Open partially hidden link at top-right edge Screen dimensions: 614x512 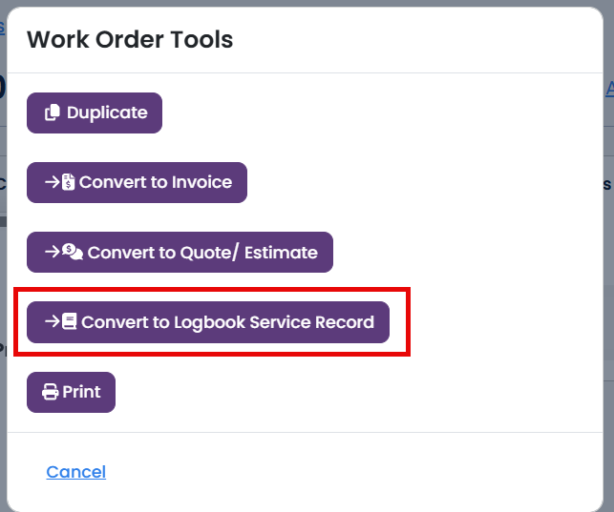click(609, 89)
